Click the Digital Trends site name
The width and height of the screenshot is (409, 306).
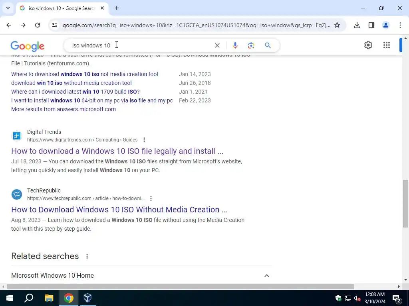click(x=44, y=132)
